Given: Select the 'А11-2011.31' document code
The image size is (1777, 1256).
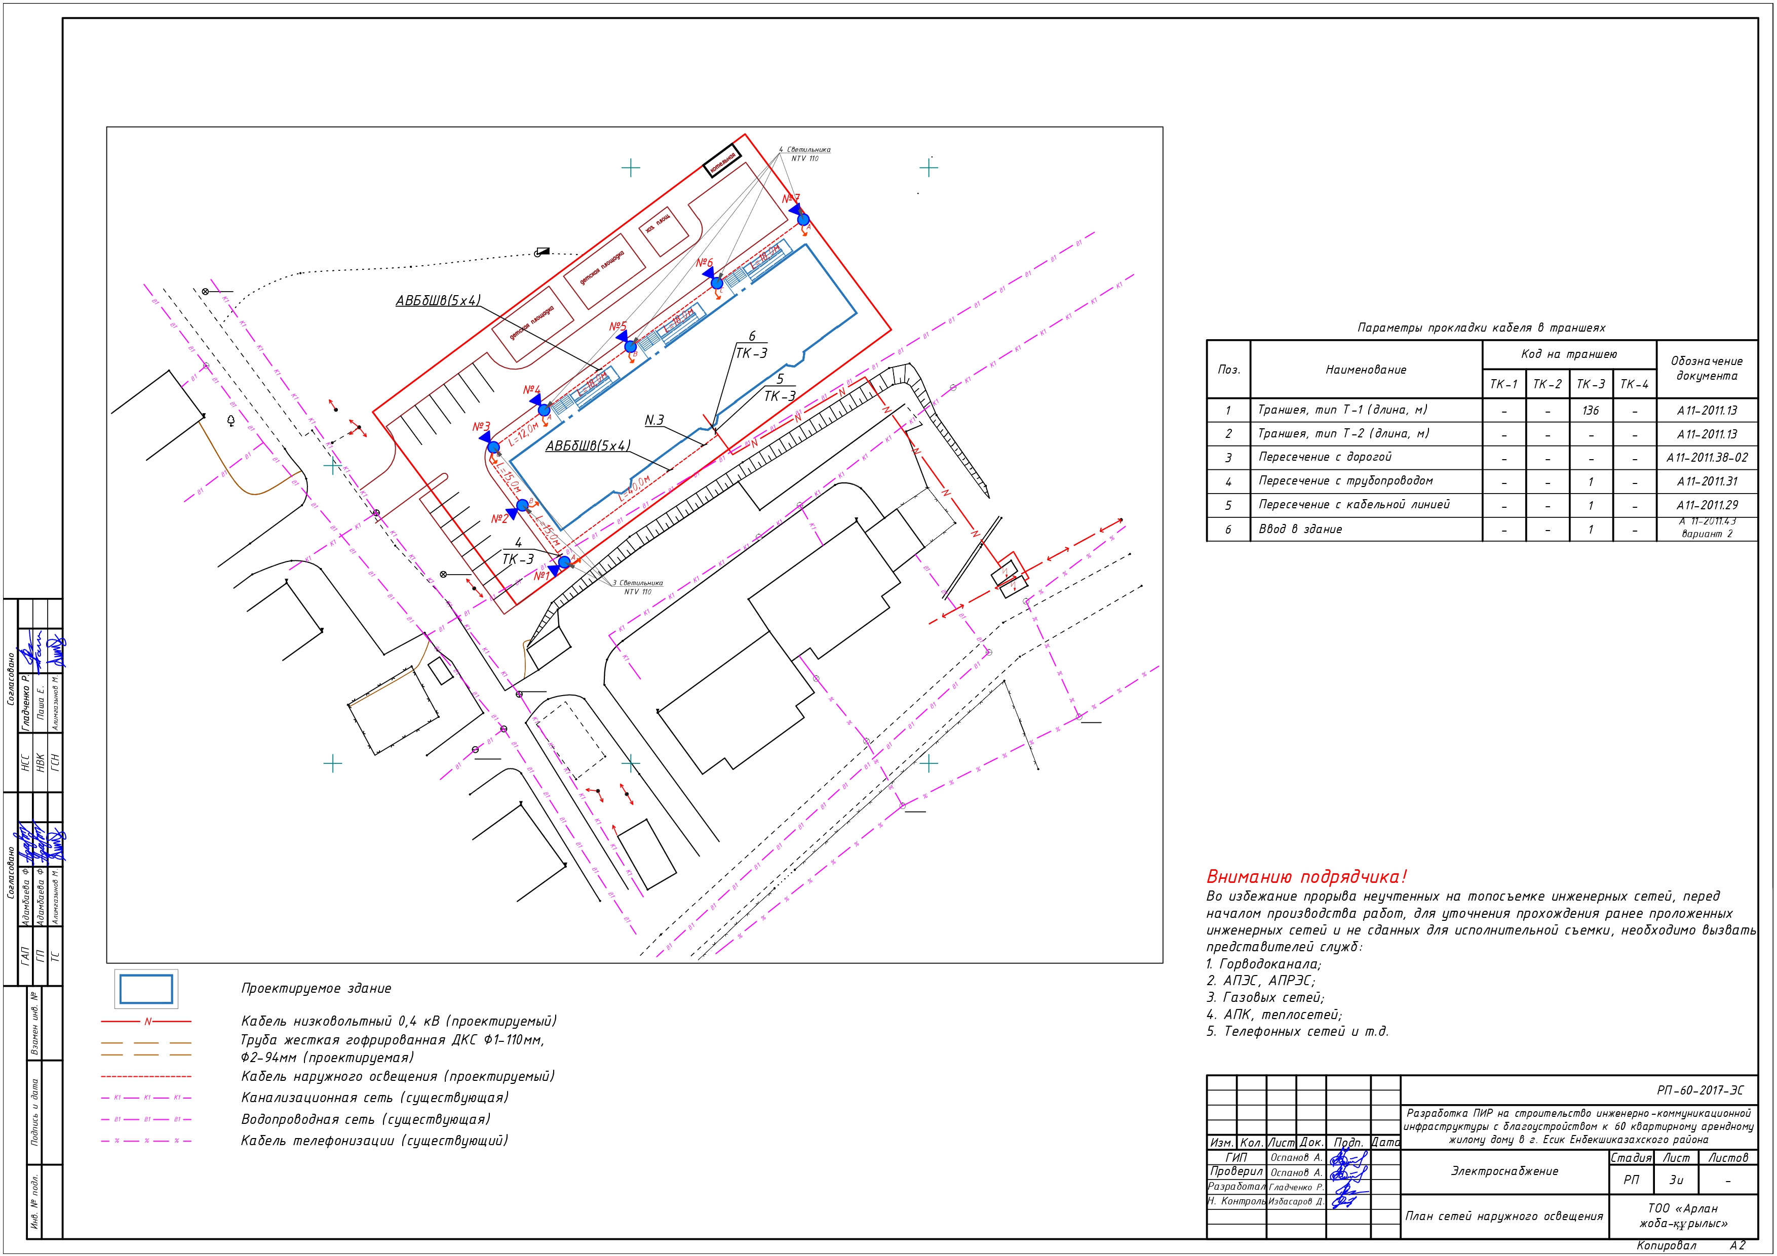Looking at the screenshot, I should [x=1707, y=482].
